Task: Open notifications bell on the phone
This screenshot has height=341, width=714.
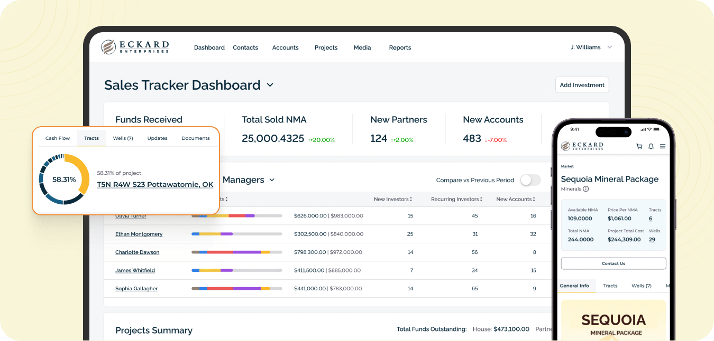Action: [651, 146]
